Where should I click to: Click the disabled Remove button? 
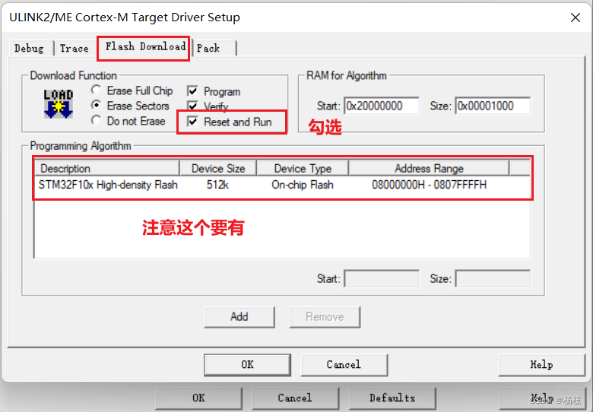click(325, 317)
